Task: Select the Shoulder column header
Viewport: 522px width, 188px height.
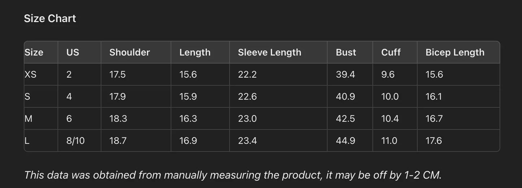Action: pos(129,52)
